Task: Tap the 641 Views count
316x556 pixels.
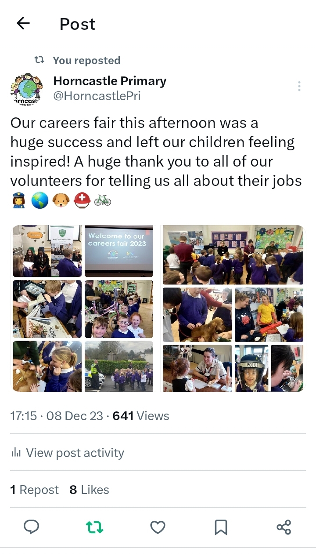Action: click(141, 416)
